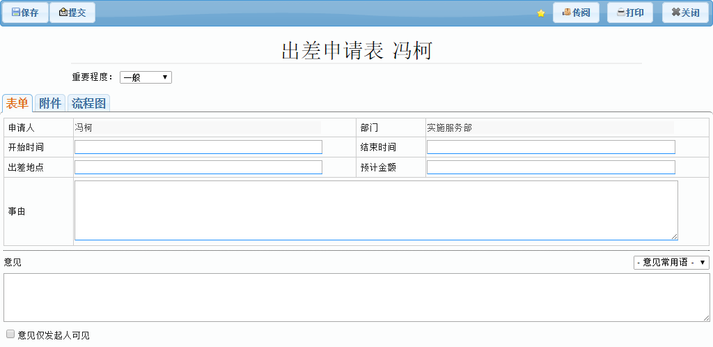The width and height of the screenshot is (713, 347).
Task: Grab the 事由 text area resize handle
Action: [x=674, y=236]
